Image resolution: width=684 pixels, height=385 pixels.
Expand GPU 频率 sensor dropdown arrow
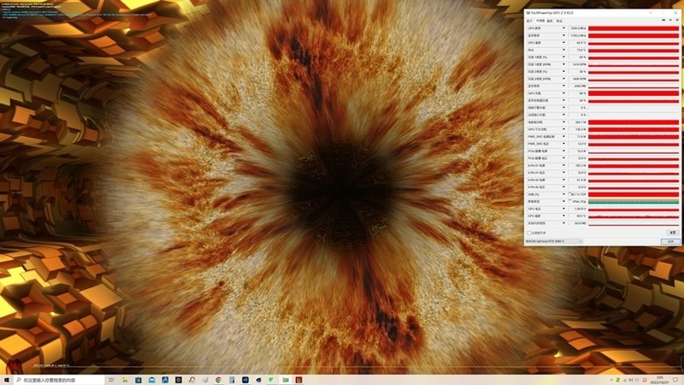563,28
